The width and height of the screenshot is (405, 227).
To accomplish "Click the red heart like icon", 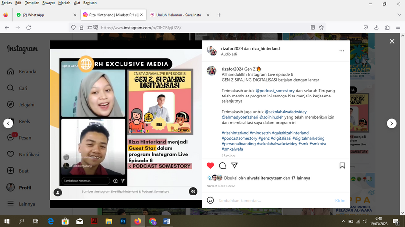I will (210, 166).
